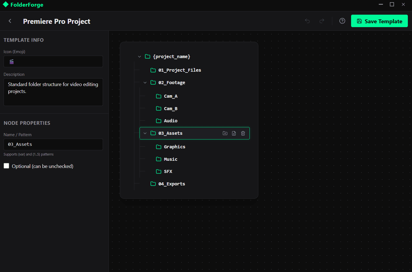Click the 04_Exports folder icon

tap(153, 184)
